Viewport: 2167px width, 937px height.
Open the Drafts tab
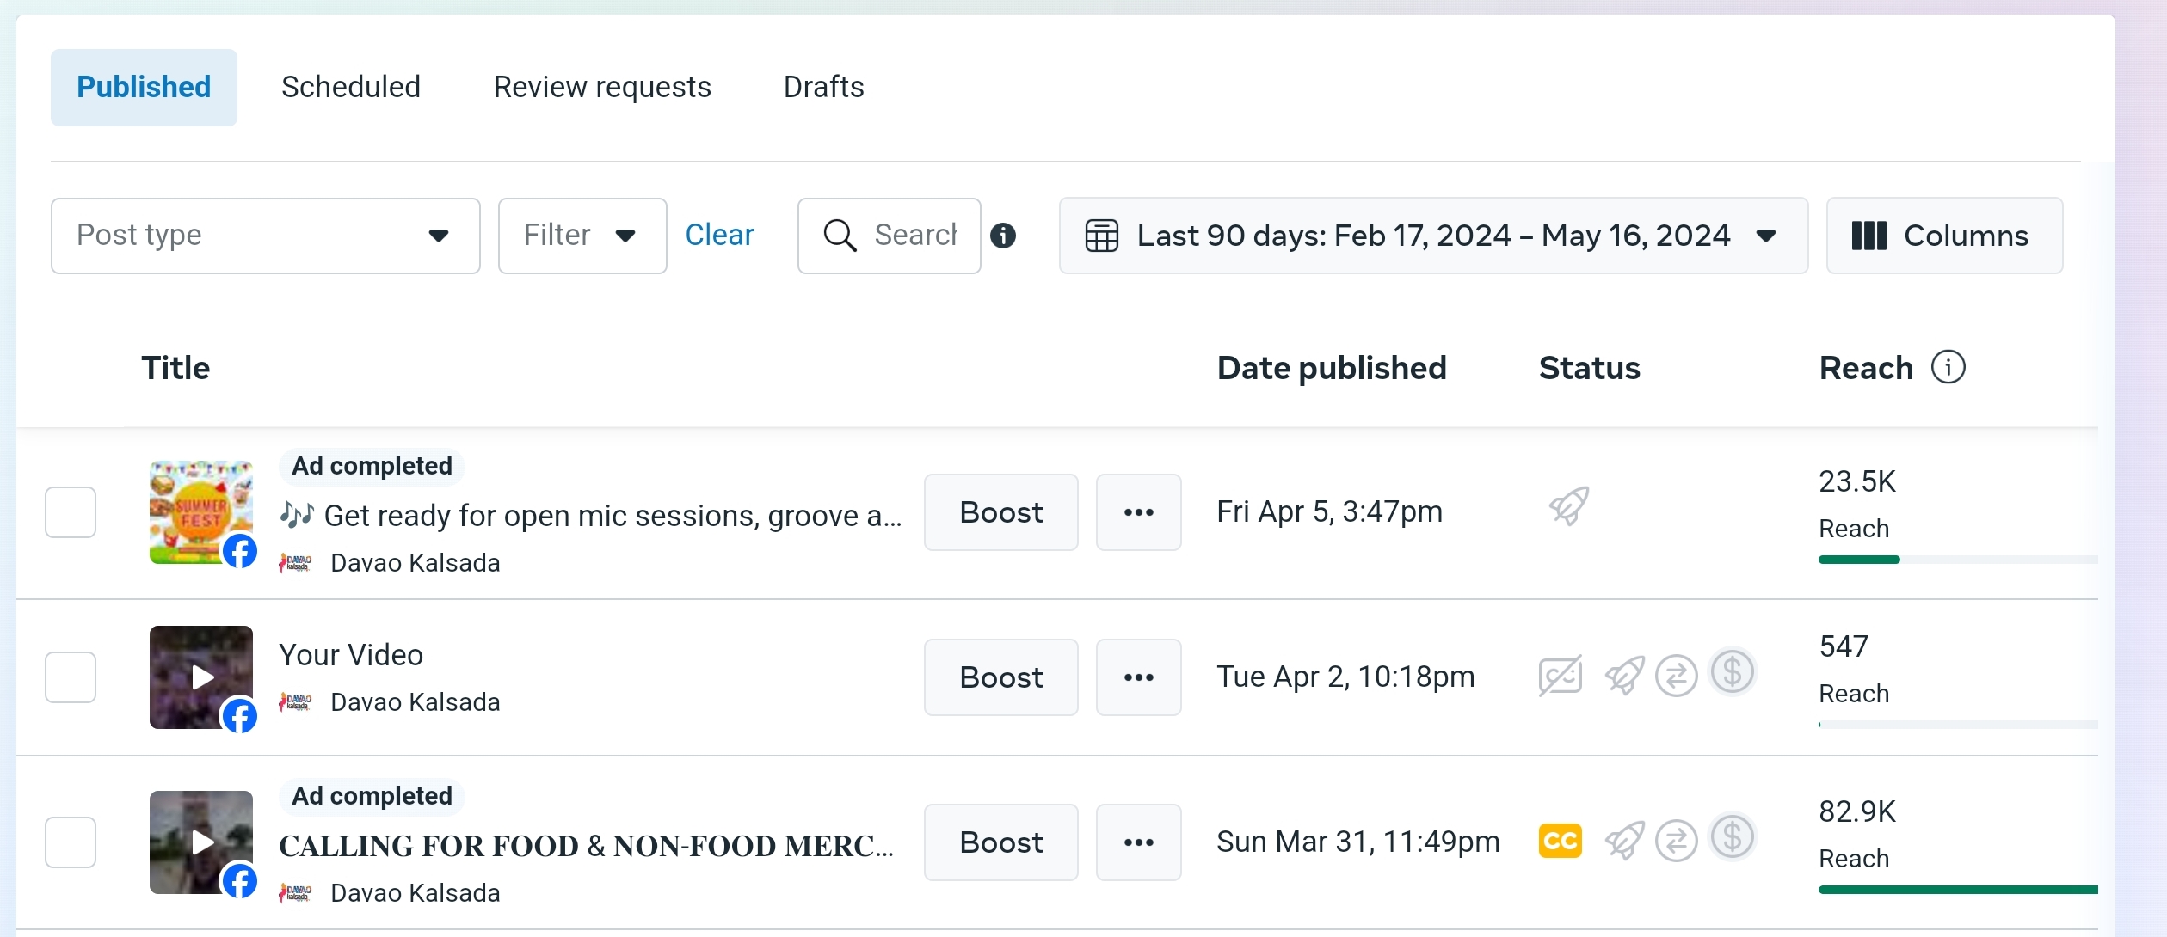pos(823,87)
